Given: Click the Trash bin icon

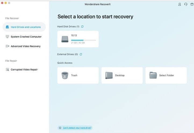Looking at the screenshot, I should 65,75.
